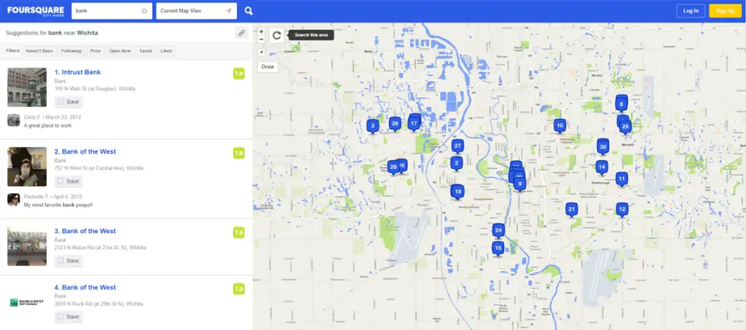Open photo thumbnail for 3. Bank of the West

pyautogui.click(x=27, y=246)
